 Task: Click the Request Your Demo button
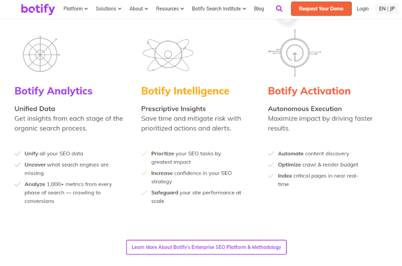tap(321, 9)
